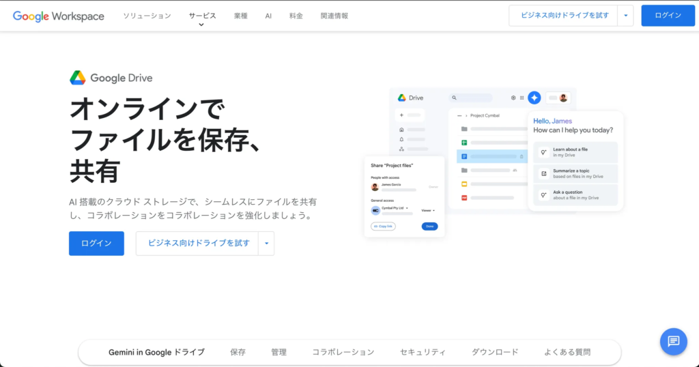
Task: Click the user avatar in Drive illustration
Action: click(563, 98)
